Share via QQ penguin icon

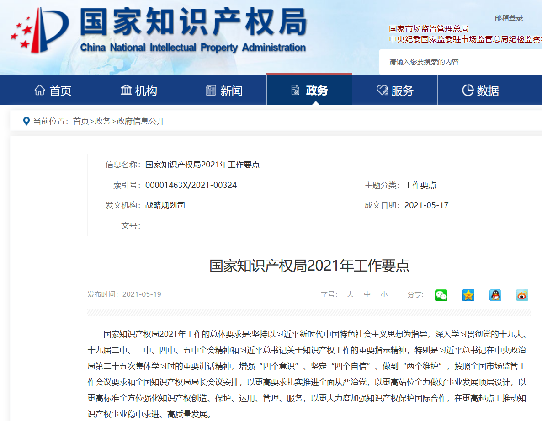point(495,295)
